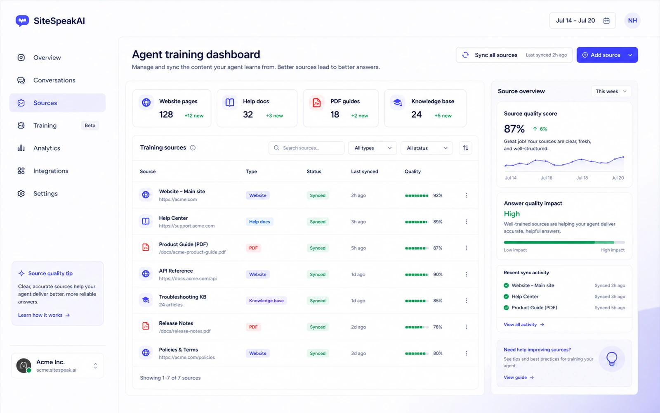Click the Website tag in Policies & Terms row
This screenshot has height=413, width=660.
258,354
